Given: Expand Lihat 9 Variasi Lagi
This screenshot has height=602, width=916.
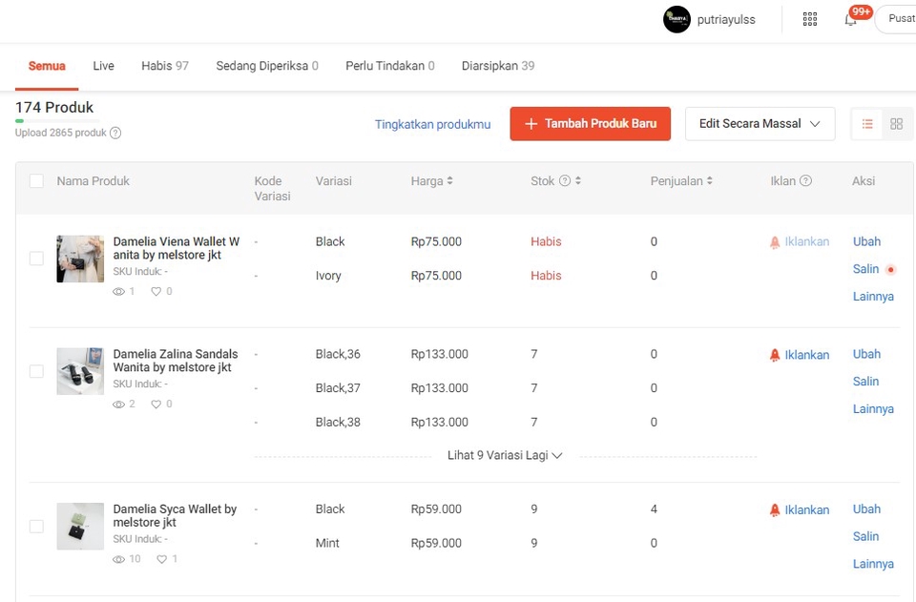Looking at the screenshot, I should [x=505, y=455].
